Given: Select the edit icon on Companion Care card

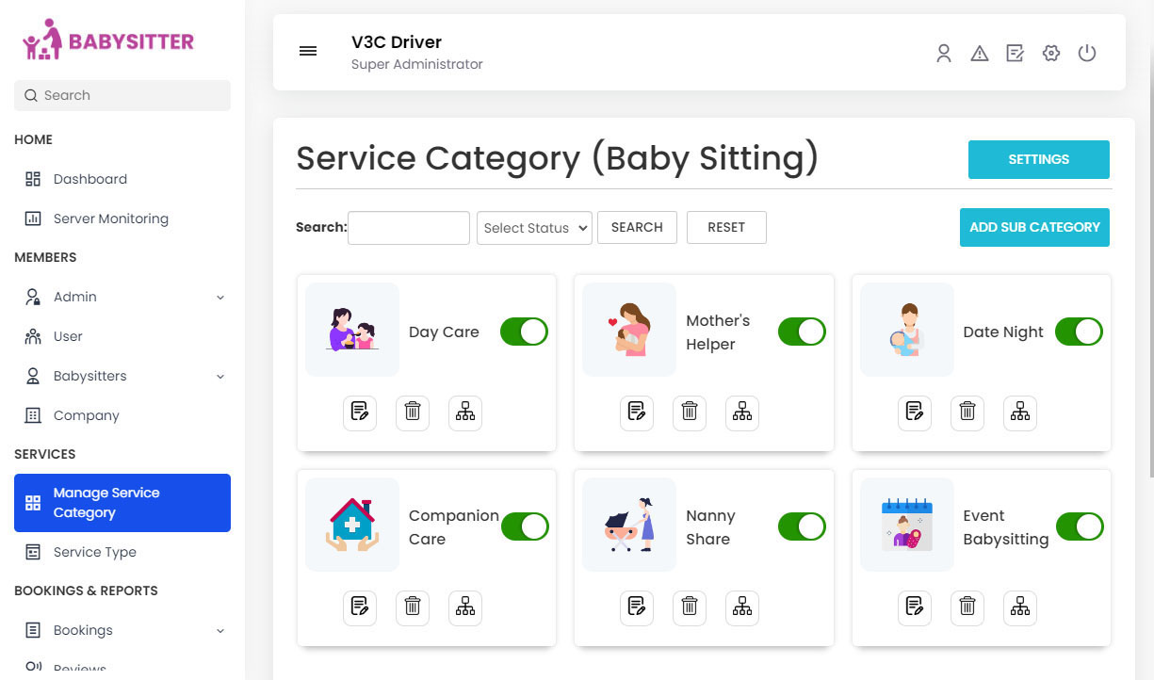Looking at the screenshot, I should [360, 607].
